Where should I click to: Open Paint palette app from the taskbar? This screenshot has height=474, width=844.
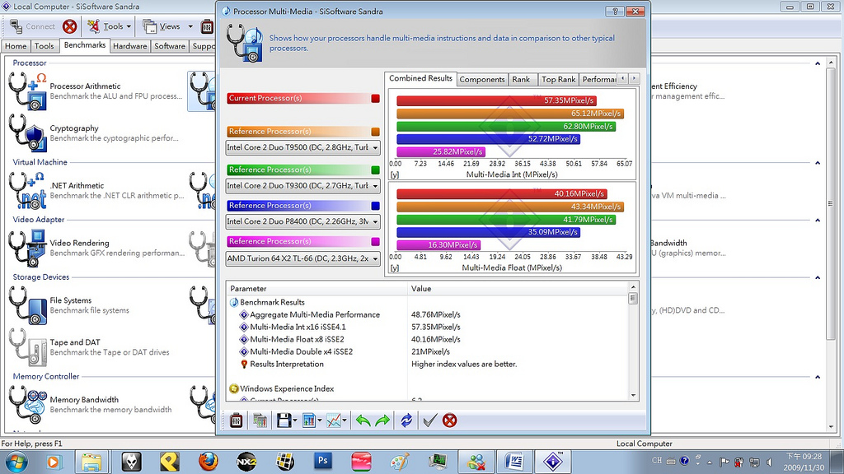[x=400, y=461]
